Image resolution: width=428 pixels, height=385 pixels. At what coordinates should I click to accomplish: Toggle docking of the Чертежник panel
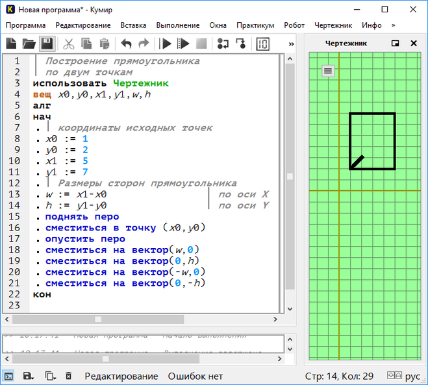point(395,43)
